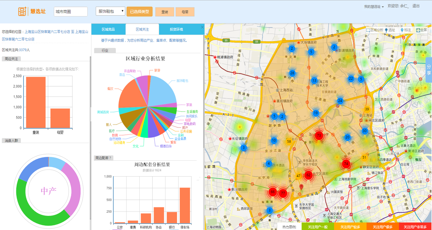Click the blue cluster marker numbered 19
The image size is (432, 230).
pos(316,113)
